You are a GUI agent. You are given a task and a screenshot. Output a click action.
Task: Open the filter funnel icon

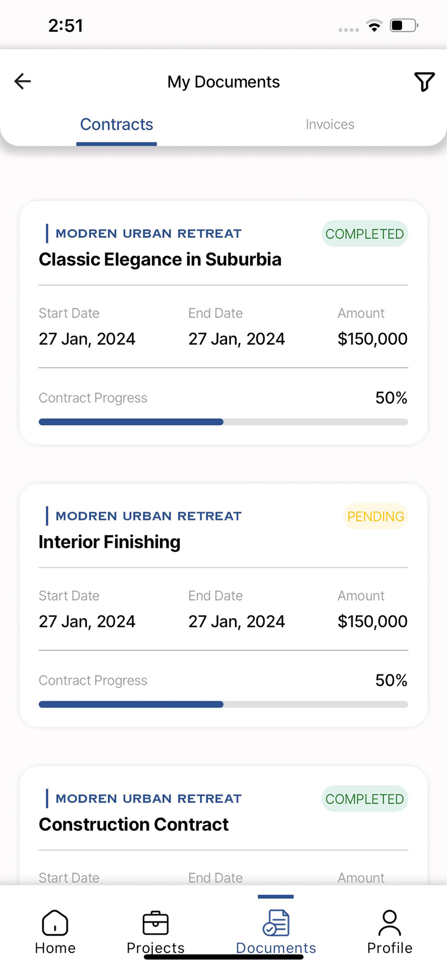(424, 82)
